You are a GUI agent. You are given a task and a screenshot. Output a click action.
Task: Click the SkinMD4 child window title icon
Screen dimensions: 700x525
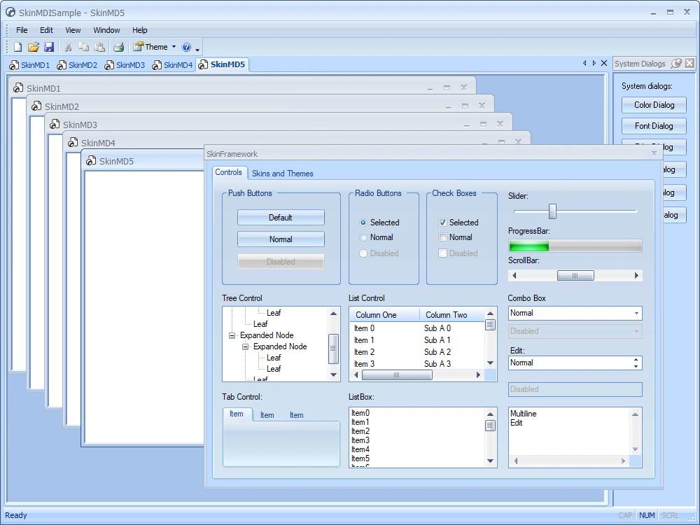tap(73, 142)
